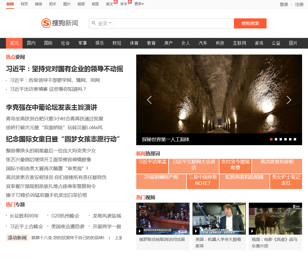Select the second carousel indicator dot
This screenshot has height=280, width=308.
point(276,139)
